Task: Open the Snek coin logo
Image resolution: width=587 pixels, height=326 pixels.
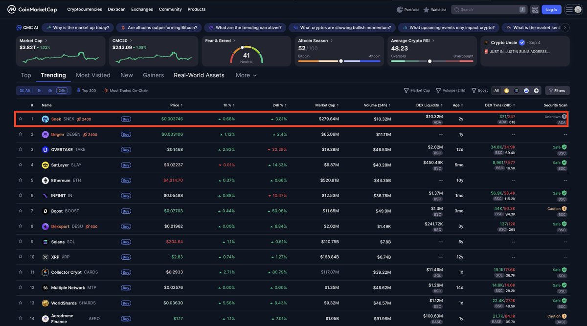Action: coord(45,119)
